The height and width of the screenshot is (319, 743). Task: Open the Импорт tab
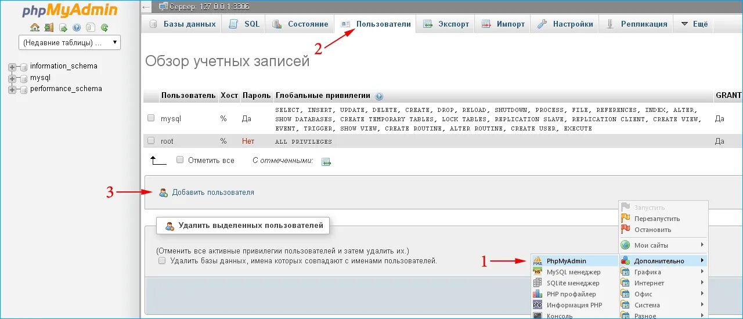tap(503, 24)
